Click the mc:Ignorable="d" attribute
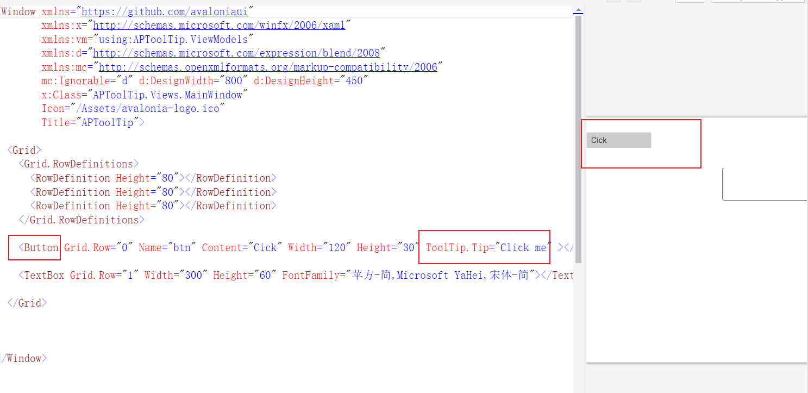The image size is (808, 393). click(87, 81)
